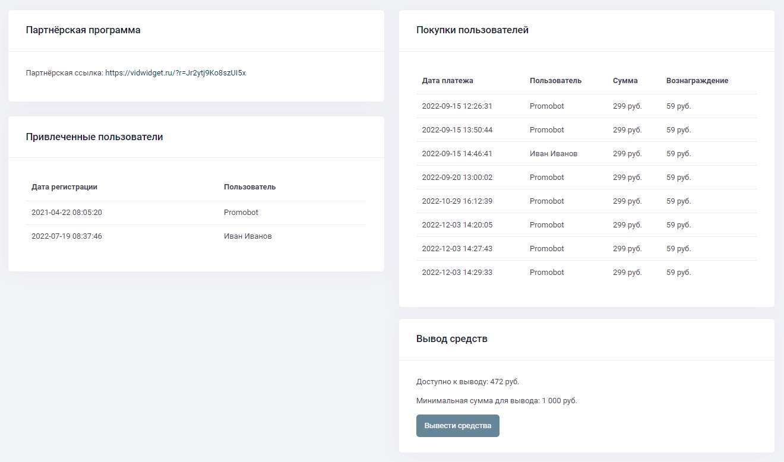Image resolution: width=784 pixels, height=462 pixels.
Task: Click the minimum withdrawal "1 000 руб." line
Action: tap(497, 401)
